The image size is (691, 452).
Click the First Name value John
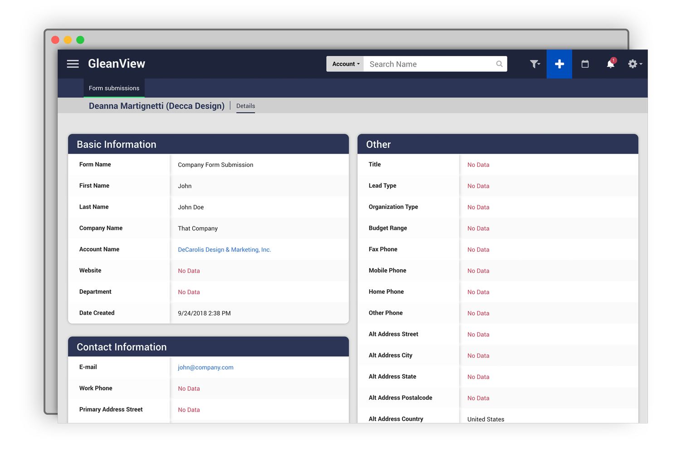(x=185, y=186)
